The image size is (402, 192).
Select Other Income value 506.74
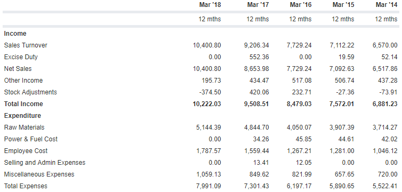coord(345,81)
